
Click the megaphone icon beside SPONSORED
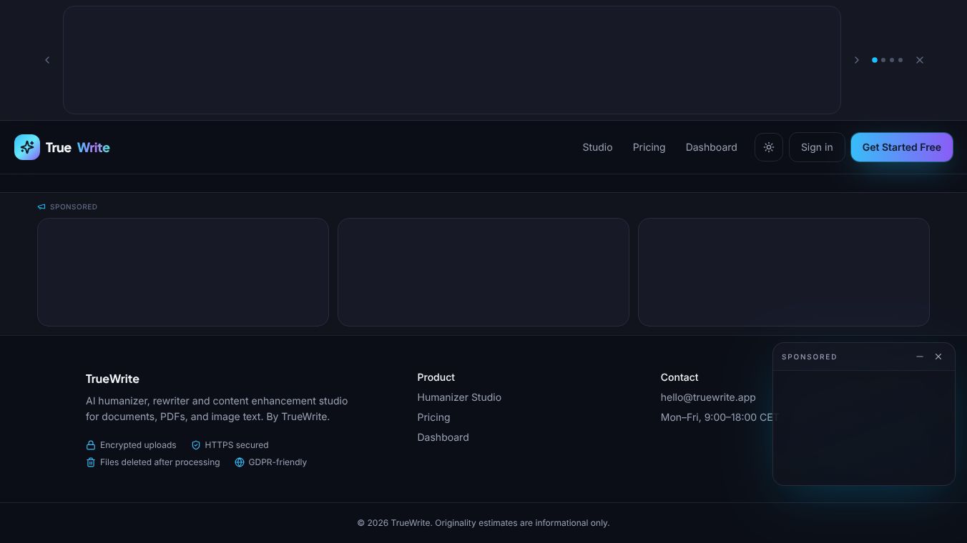pos(41,206)
